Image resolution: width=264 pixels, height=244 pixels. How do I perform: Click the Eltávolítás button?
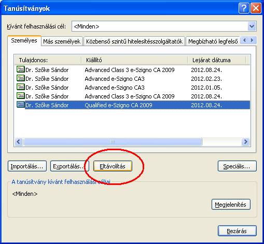click(113, 166)
